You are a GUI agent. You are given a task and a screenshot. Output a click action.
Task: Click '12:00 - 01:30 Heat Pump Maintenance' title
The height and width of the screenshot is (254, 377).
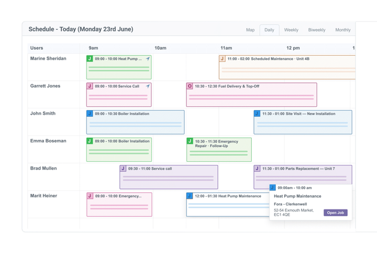click(228, 196)
